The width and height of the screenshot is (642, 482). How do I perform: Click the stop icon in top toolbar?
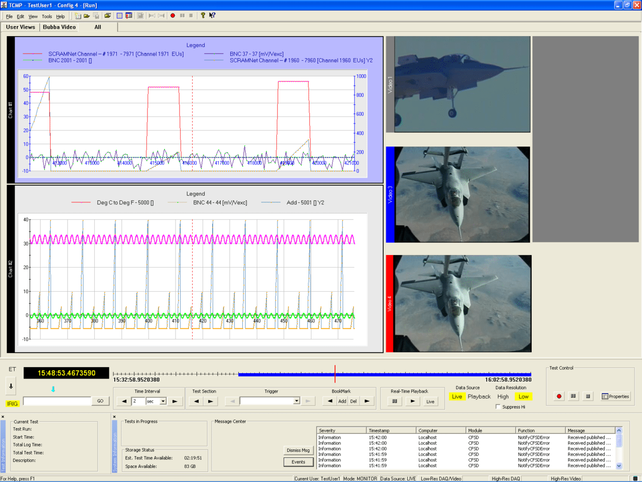coord(191,16)
